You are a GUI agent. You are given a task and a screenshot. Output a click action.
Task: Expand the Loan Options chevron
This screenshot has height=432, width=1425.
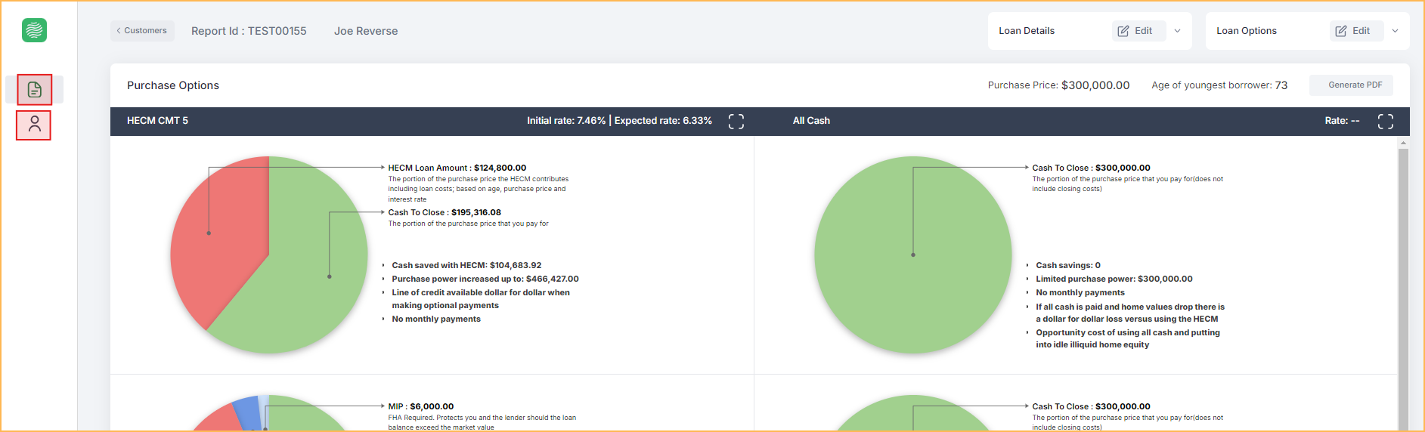pyautogui.click(x=1396, y=31)
